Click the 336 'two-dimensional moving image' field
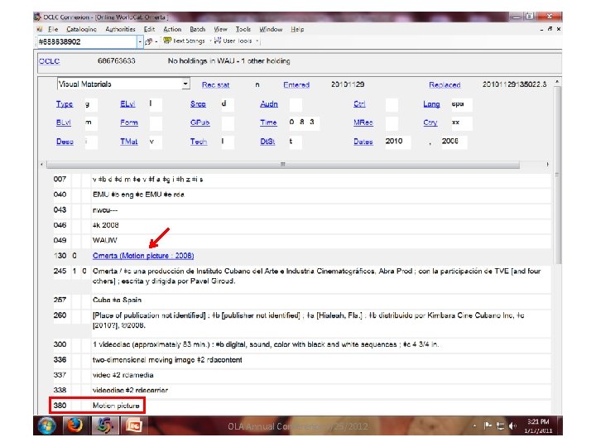This screenshot has height=447, width=596. 167,359
